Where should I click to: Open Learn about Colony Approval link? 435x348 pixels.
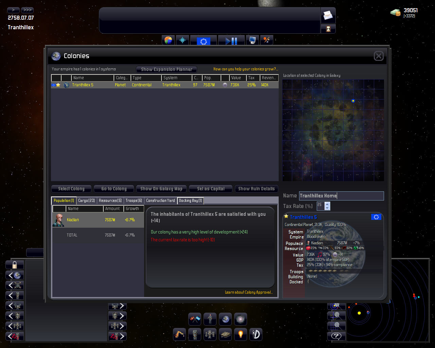pos(249,292)
